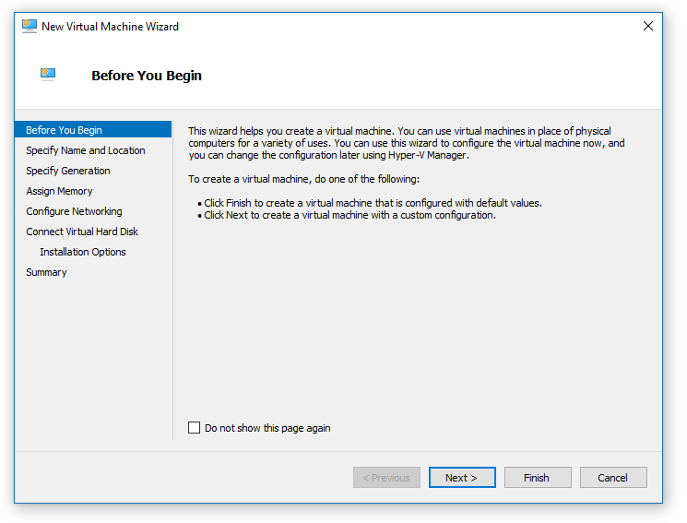Open the Specify Generation step
The image size is (687, 523).
tap(68, 171)
